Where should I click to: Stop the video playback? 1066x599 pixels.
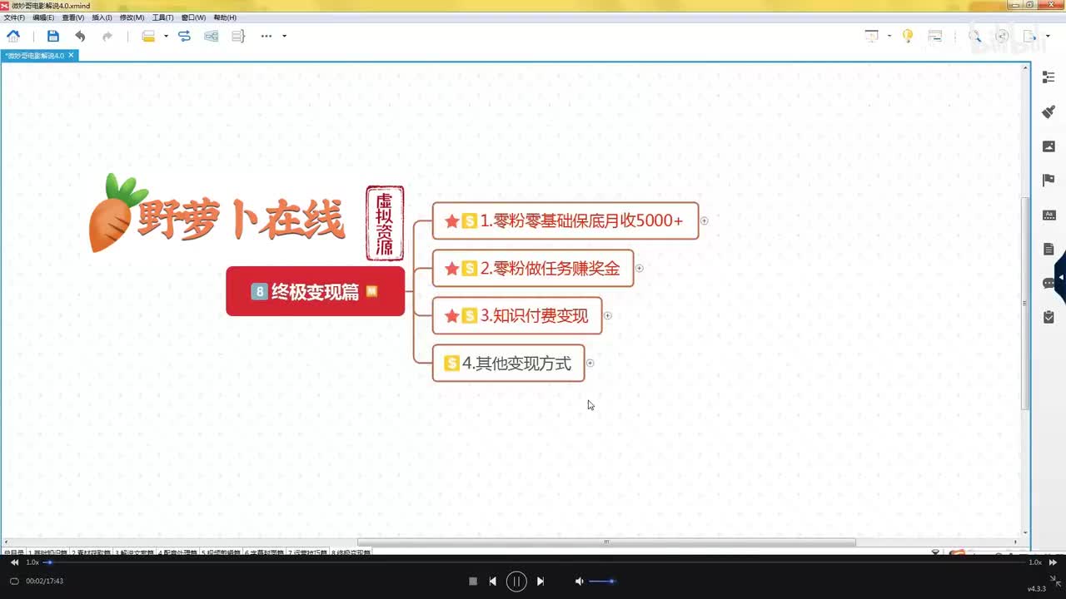473,582
